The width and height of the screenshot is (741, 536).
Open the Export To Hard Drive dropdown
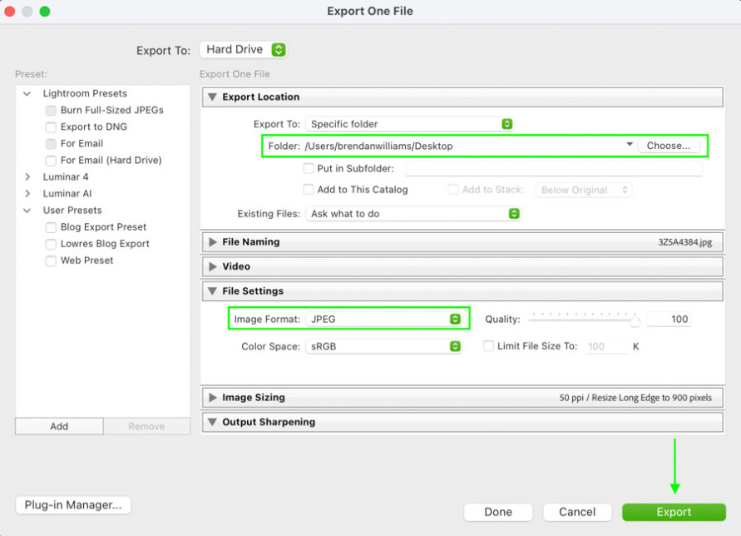(x=245, y=50)
